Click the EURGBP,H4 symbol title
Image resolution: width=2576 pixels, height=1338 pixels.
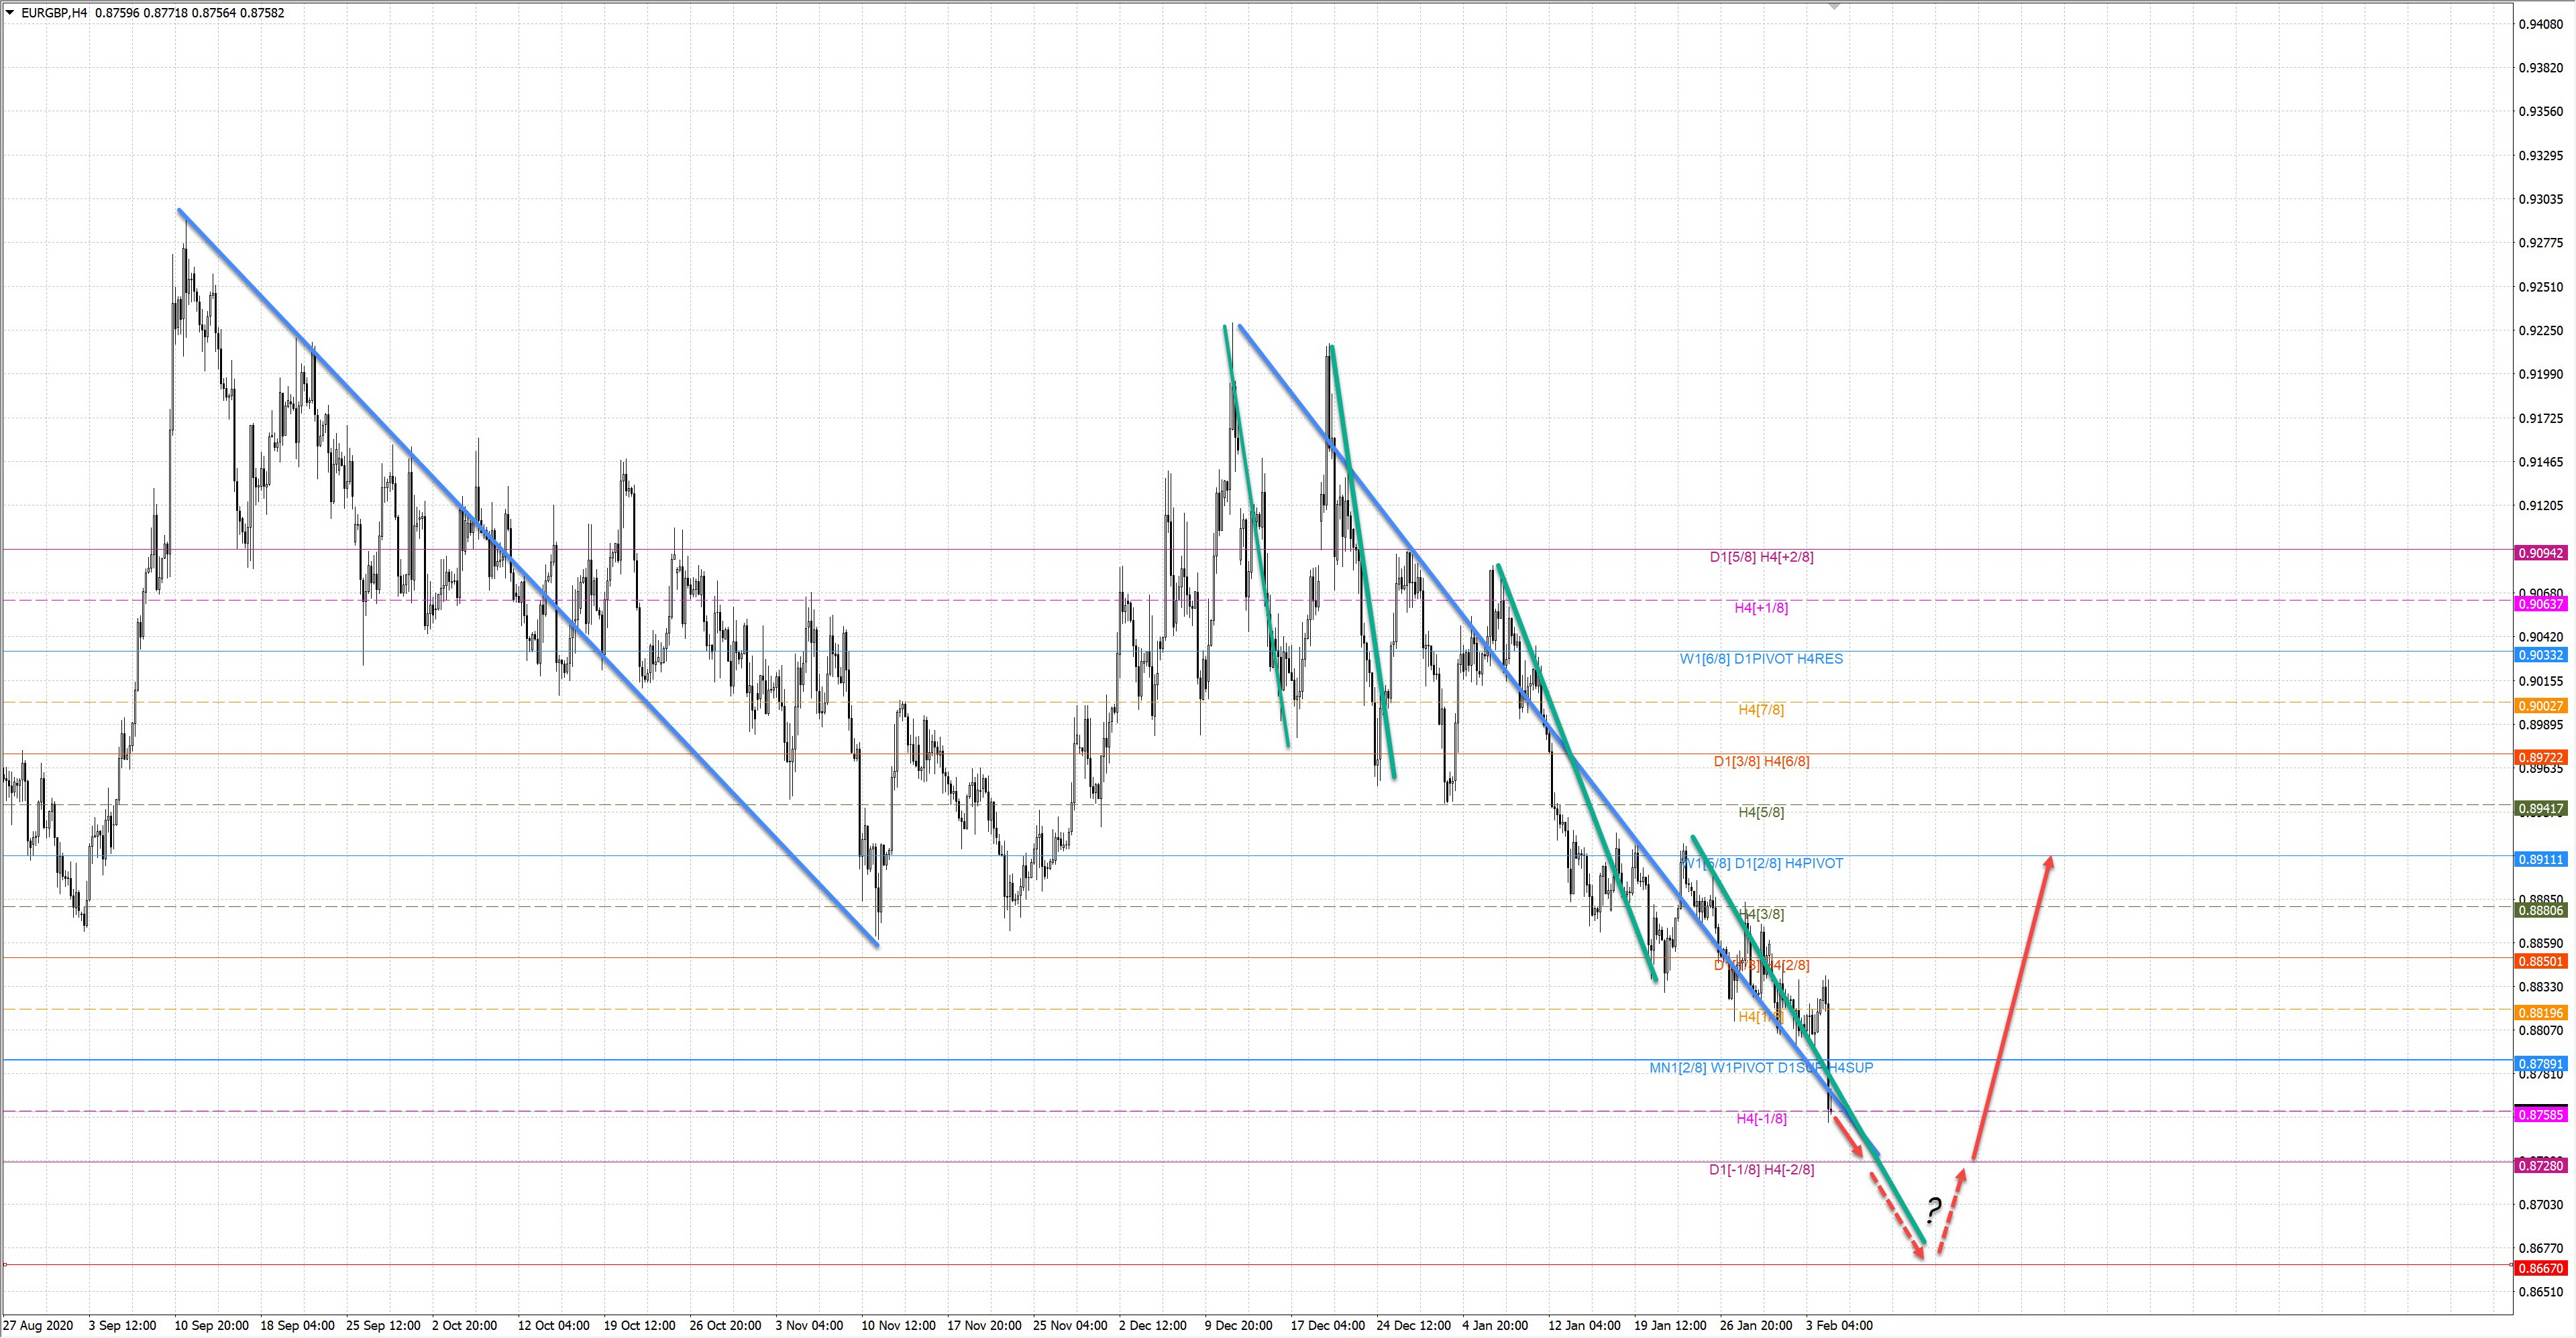click(x=54, y=13)
